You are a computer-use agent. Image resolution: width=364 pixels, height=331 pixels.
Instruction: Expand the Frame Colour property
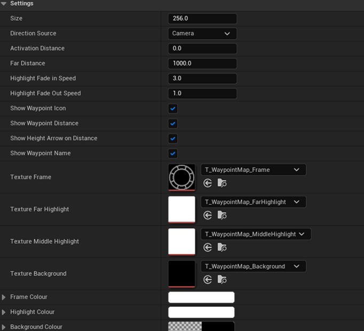coord(4,297)
